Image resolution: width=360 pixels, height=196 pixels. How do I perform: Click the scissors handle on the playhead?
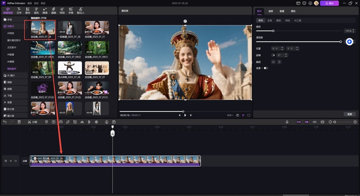coord(112,134)
